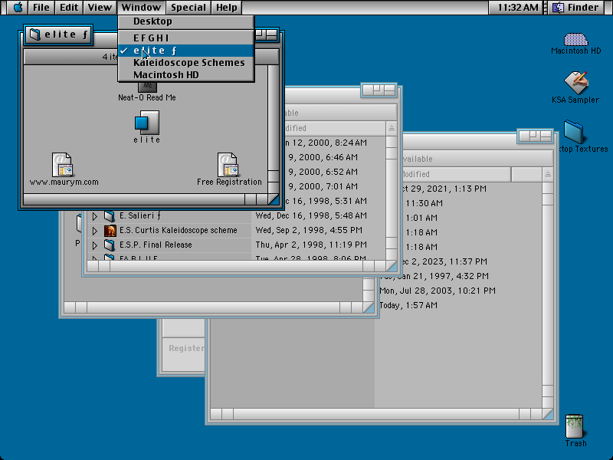
Task: Choose EFGHI from the Window menu
Action: [186, 38]
